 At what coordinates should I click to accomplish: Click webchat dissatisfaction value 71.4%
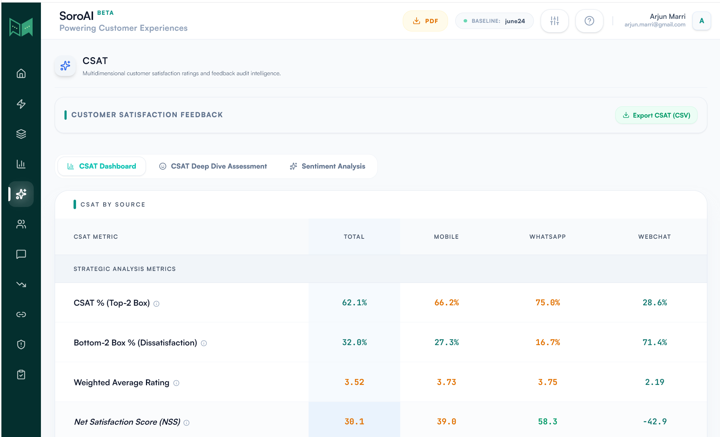tap(654, 343)
